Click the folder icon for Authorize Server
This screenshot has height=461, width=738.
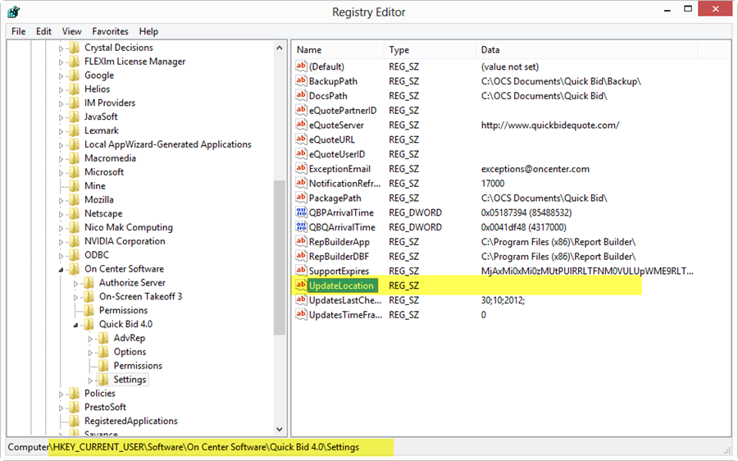coord(89,282)
